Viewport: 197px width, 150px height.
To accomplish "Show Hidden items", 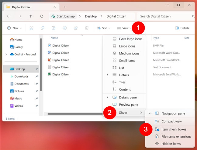I will click(x=170, y=144).
